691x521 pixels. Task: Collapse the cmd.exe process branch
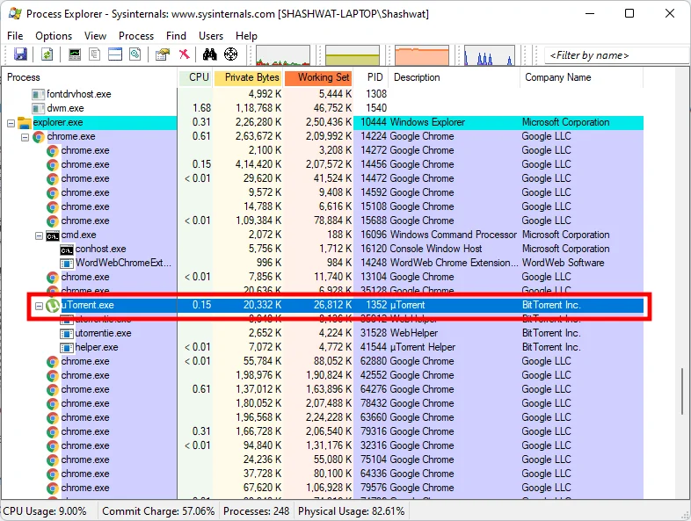pyautogui.click(x=39, y=235)
